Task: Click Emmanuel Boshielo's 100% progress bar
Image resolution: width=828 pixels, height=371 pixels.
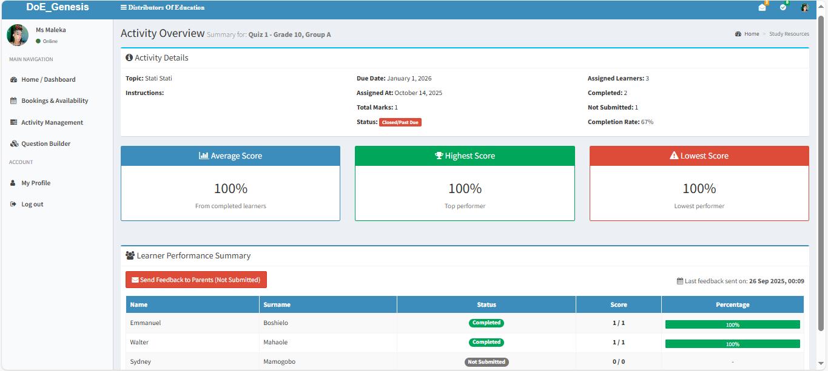Action: pyautogui.click(x=732, y=324)
